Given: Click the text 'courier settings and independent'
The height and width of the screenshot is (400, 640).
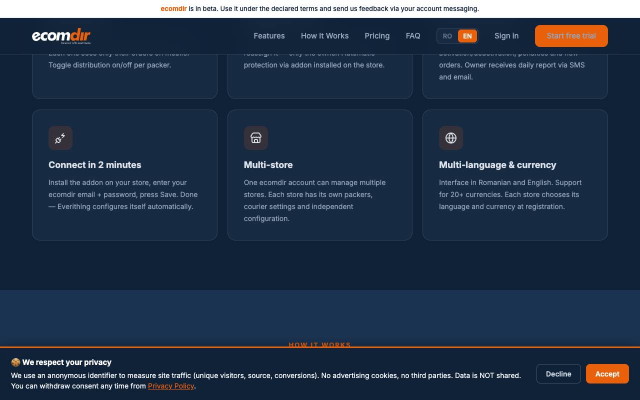Looking at the screenshot, I should pos(298,206).
